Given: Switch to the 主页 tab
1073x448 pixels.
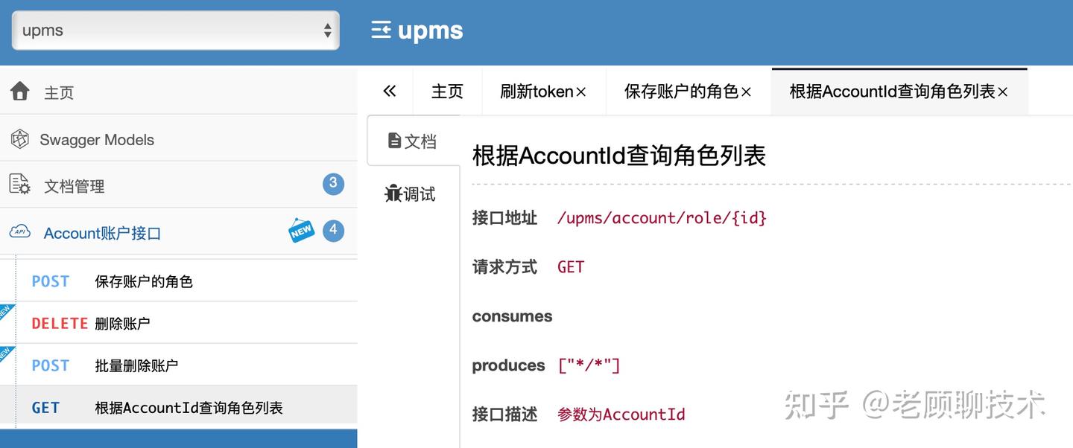Looking at the screenshot, I should tap(446, 91).
